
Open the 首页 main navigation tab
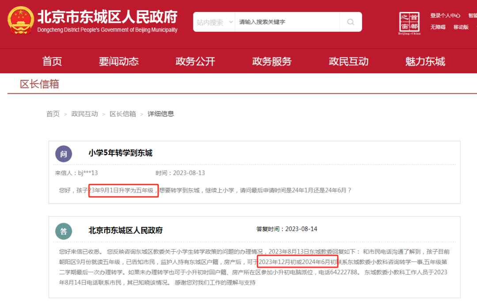pyautogui.click(x=52, y=61)
